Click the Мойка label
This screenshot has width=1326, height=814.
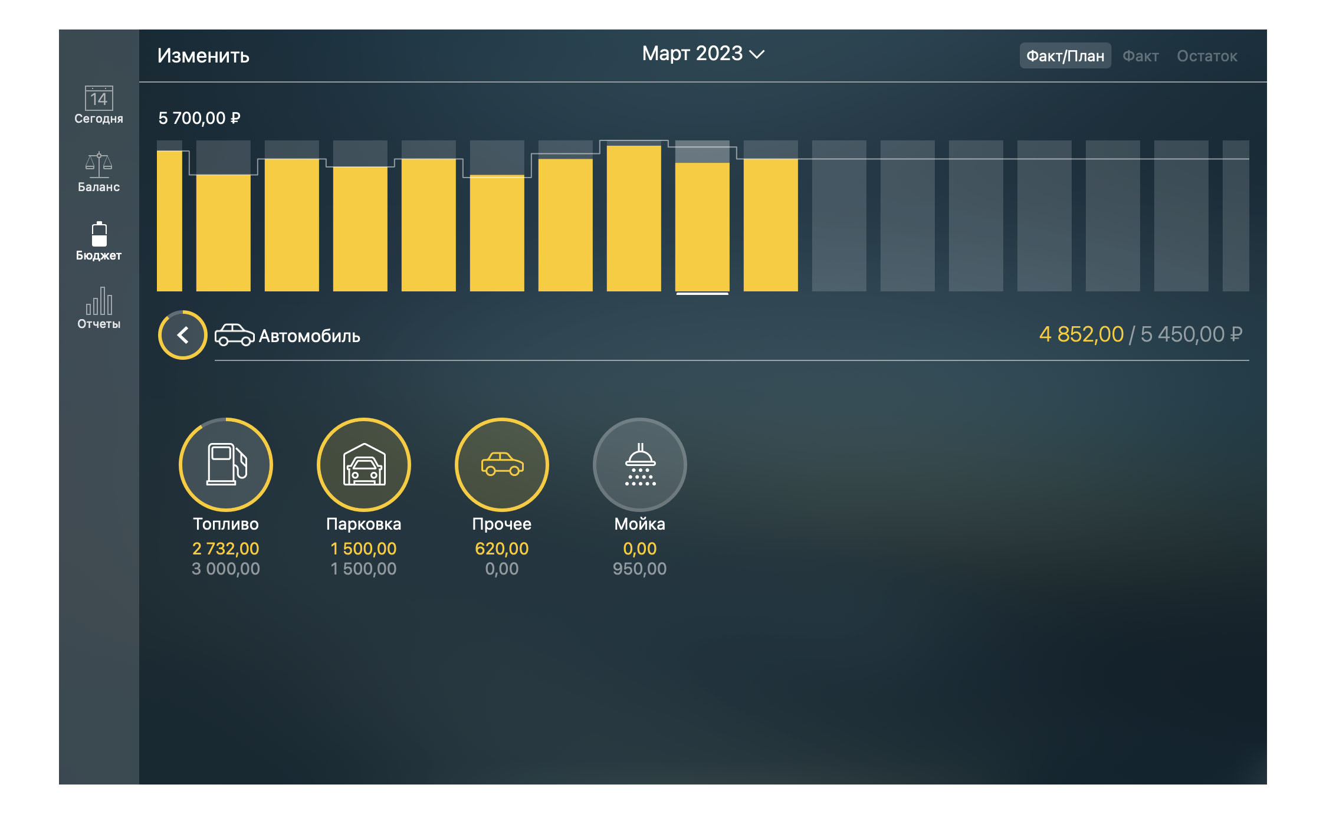click(640, 524)
